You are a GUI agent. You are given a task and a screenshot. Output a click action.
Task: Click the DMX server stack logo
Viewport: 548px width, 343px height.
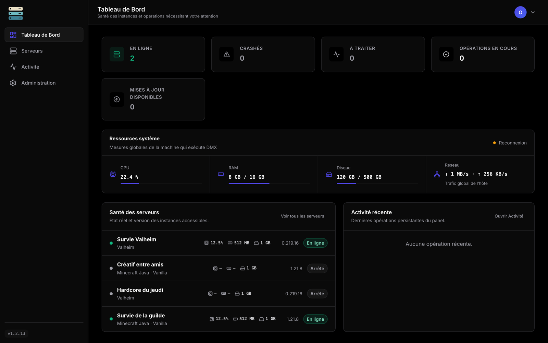coord(16,13)
